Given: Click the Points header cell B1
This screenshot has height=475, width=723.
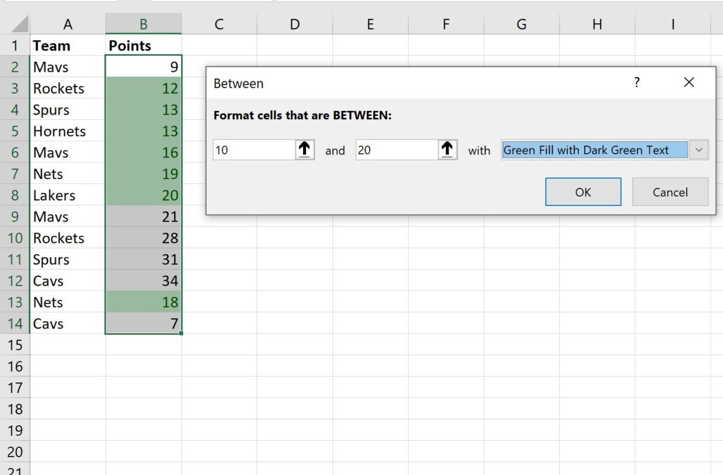Looking at the screenshot, I should coord(143,45).
